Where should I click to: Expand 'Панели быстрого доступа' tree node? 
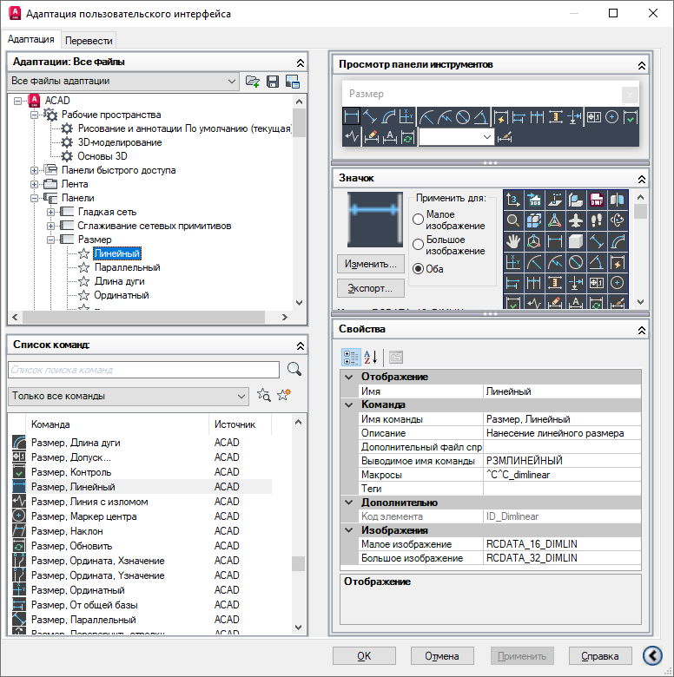[34, 170]
